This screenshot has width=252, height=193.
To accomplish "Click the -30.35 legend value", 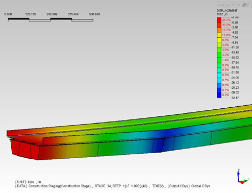I will 235,92.
